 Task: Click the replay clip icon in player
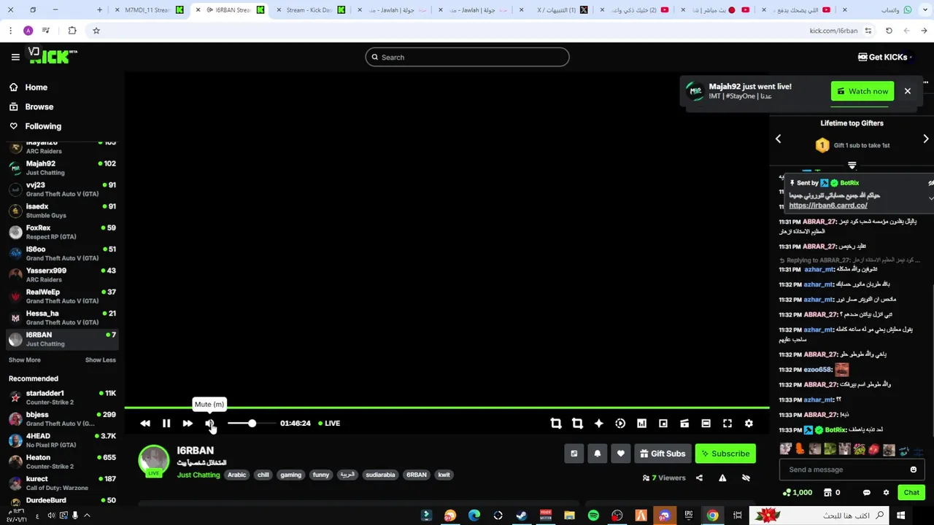point(620,424)
